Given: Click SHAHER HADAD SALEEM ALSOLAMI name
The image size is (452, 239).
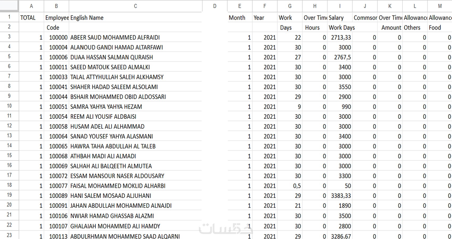Looking at the screenshot, I should pyautogui.click(x=114, y=87).
